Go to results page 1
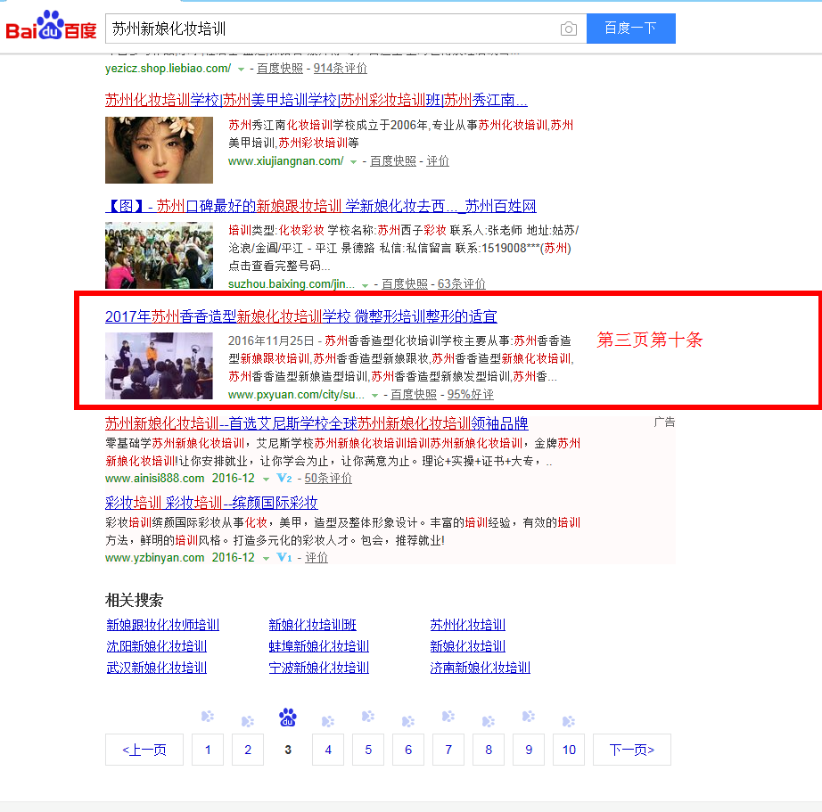This screenshot has width=822, height=812. (208, 750)
